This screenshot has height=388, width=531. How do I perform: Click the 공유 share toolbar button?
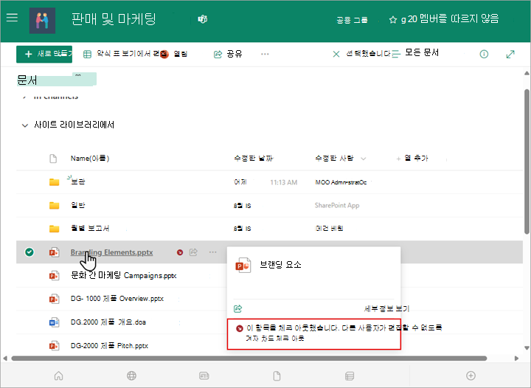pyautogui.click(x=228, y=54)
